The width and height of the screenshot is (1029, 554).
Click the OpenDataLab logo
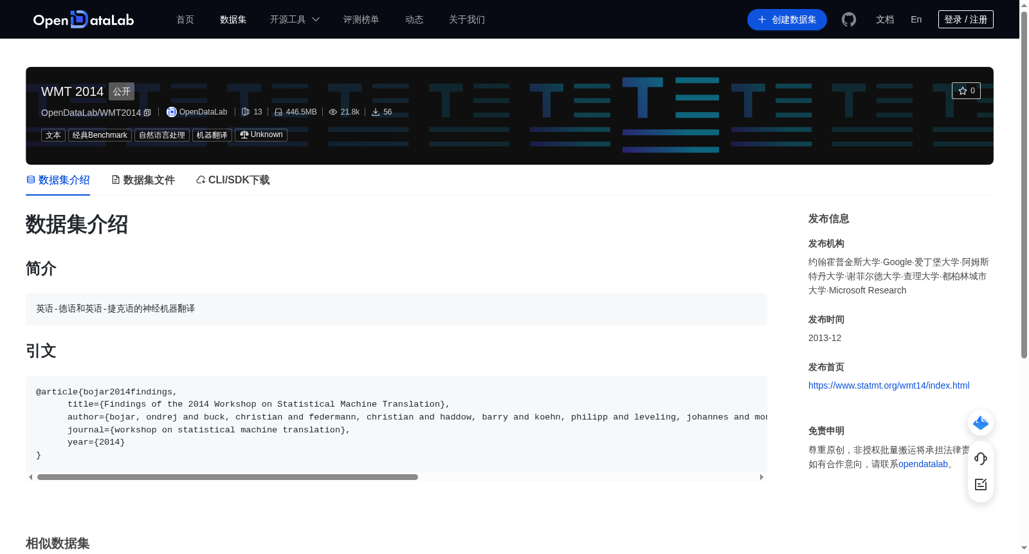(84, 19)
